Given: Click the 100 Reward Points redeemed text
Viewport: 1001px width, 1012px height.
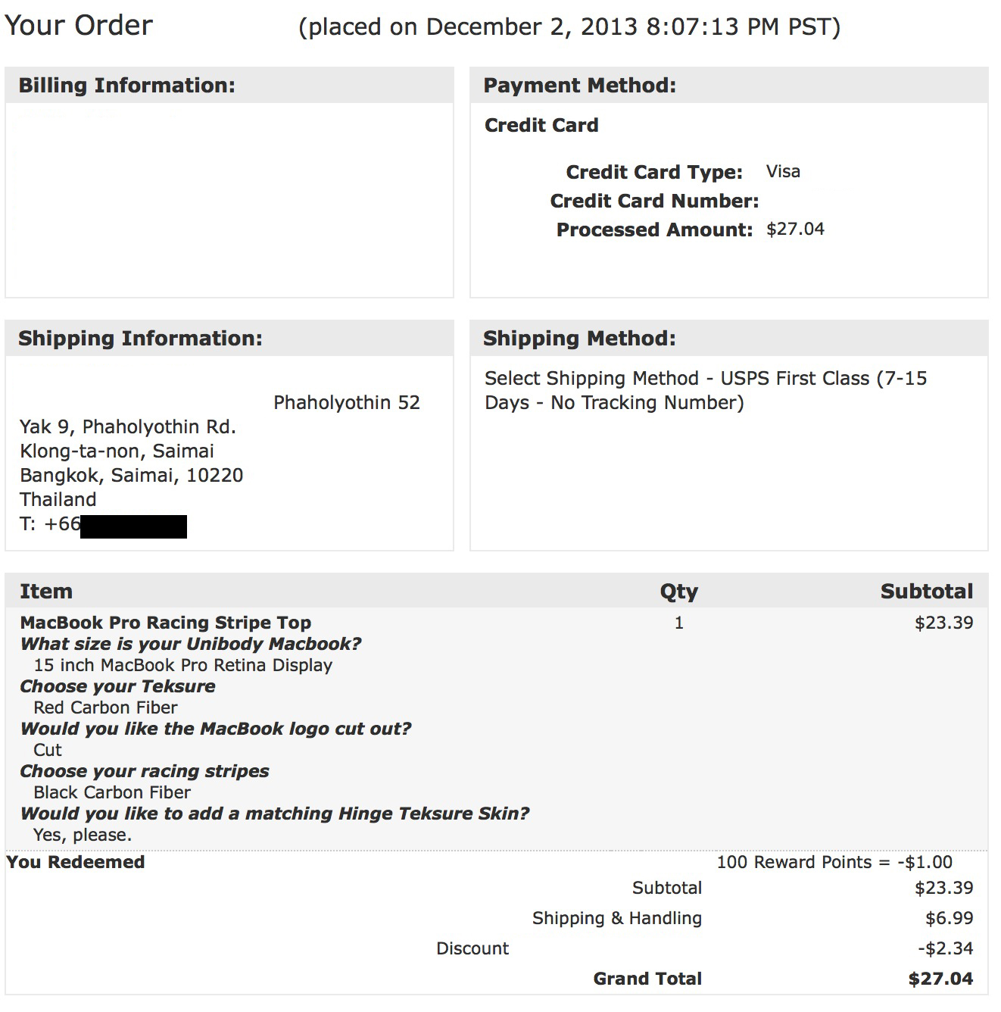Looking at the screenshot, I should (834, 862).
